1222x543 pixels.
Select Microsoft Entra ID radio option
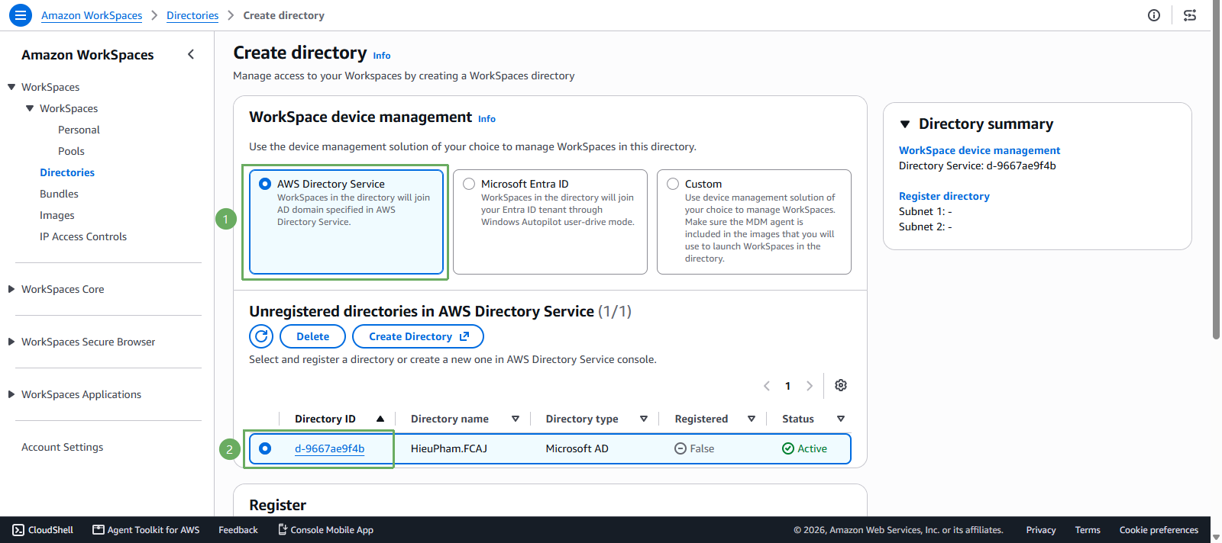[x=469, y=184]
